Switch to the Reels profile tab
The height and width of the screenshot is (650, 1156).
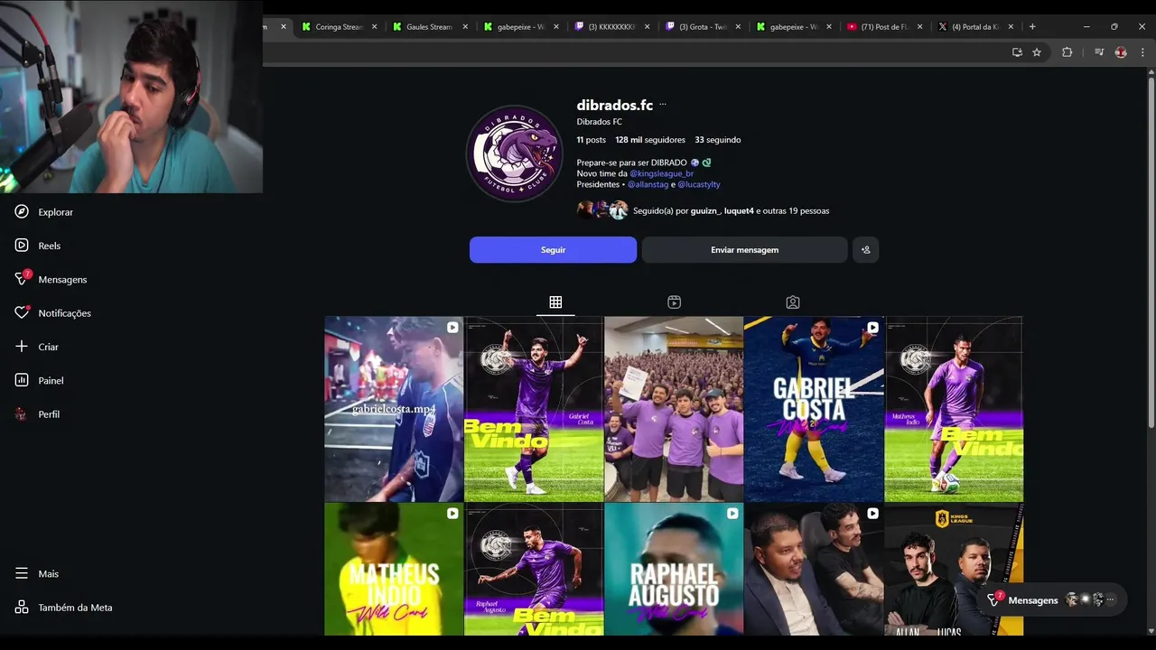tap(674, 302)
